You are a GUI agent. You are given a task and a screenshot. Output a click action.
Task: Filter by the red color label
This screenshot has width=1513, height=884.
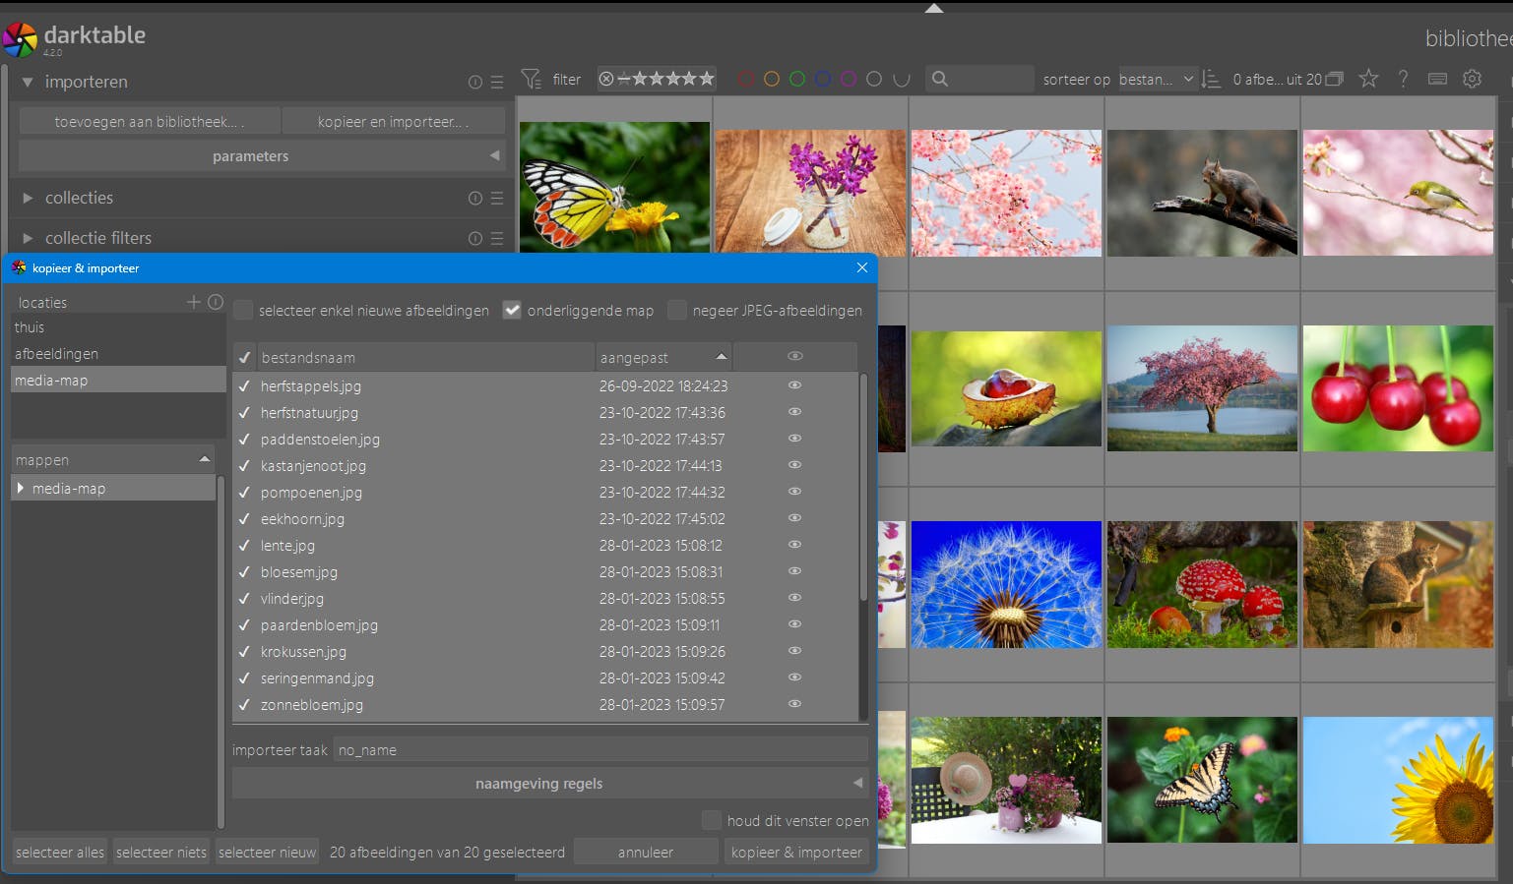point(746,79)
